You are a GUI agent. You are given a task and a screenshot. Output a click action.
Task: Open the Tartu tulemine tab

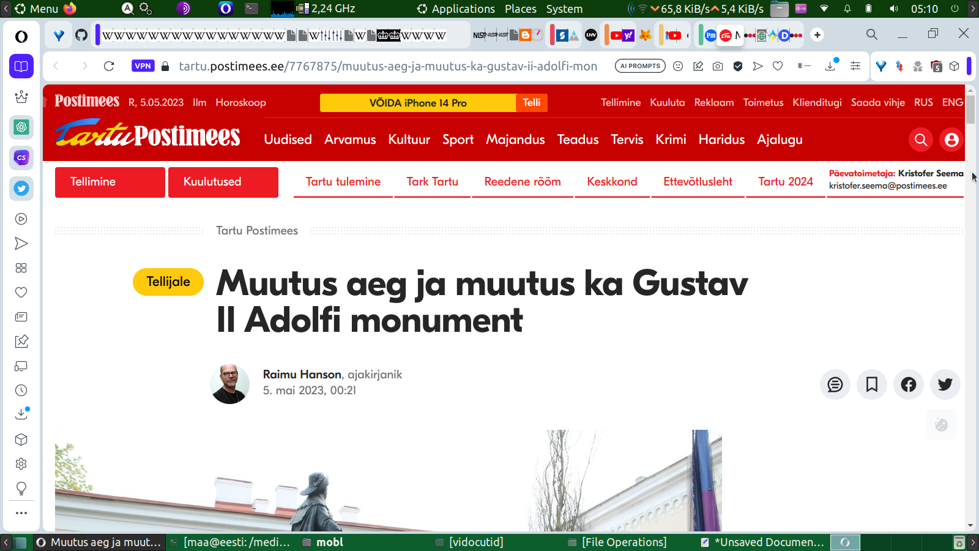tap(343, 182)
